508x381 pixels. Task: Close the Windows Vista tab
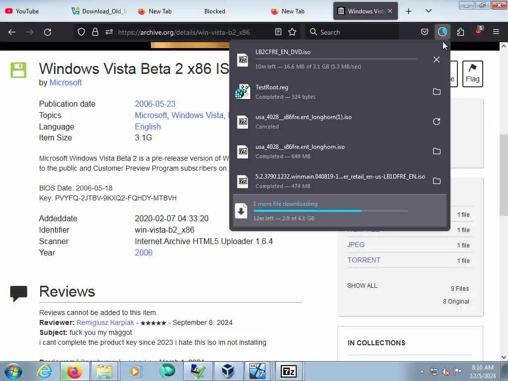click(390, 11)
